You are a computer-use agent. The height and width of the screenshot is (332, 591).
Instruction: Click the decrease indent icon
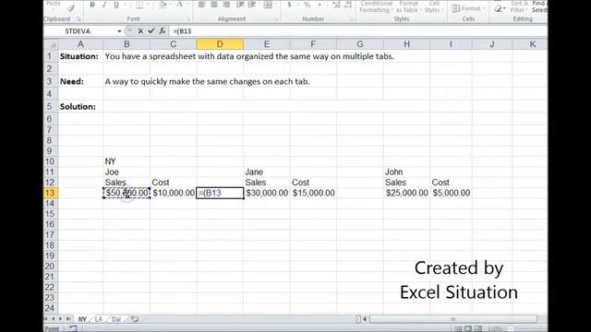coord(240,5)
